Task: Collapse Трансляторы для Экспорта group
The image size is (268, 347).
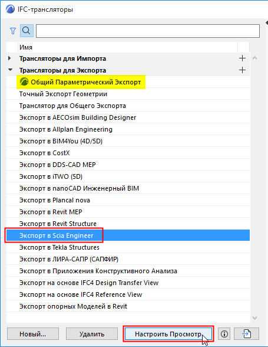Action: click(x=10, y=70)
